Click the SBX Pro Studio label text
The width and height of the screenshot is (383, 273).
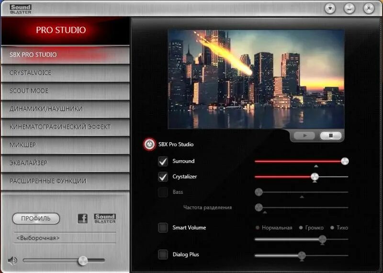176,144
